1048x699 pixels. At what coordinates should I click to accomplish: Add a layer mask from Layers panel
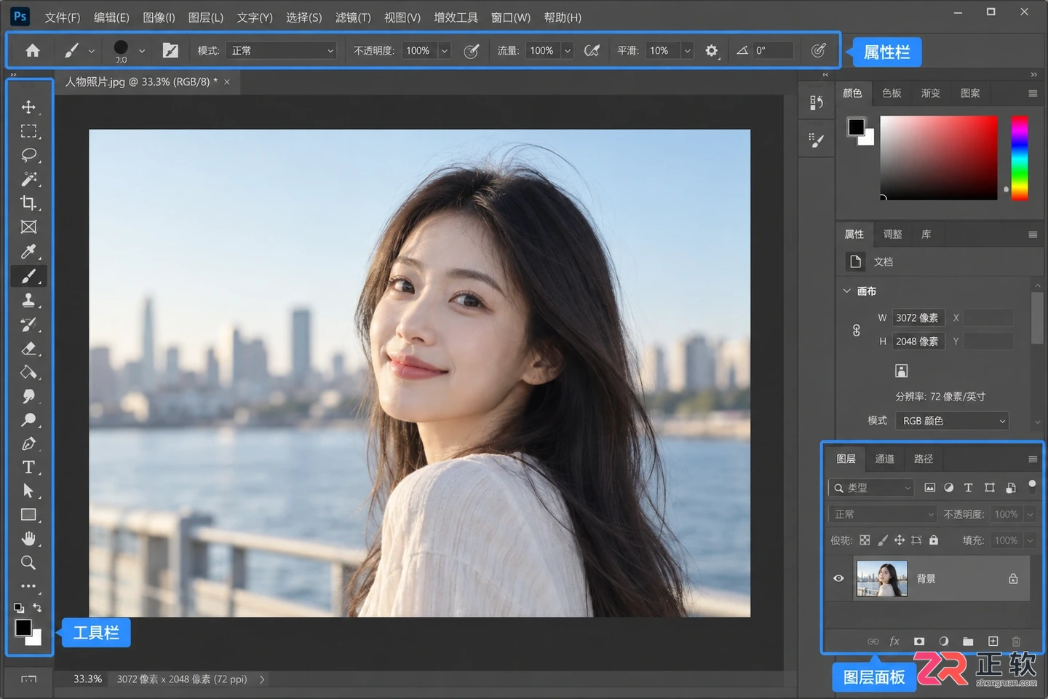pos(919,641)
